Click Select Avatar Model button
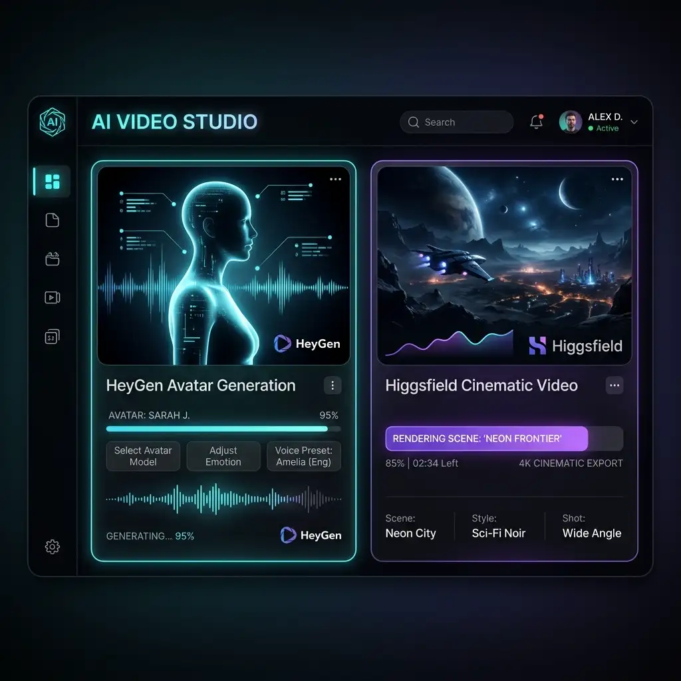Screen dimensions: 681x681 tap(143, 456)
